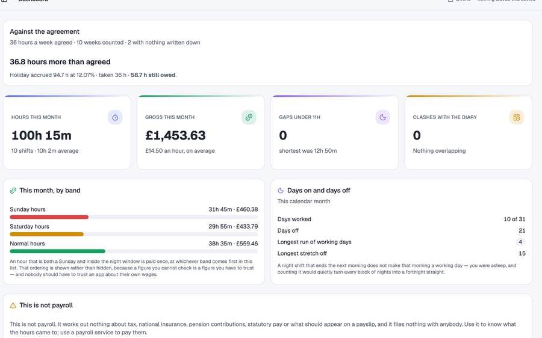Click the Saturday hours label

coord(30,227)
